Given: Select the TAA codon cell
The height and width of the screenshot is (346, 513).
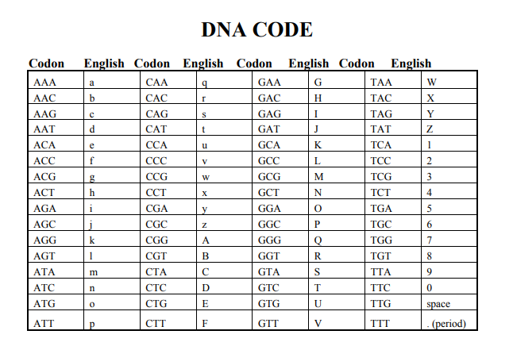Looking at the screenshot, I should click(x=381, y=82).
